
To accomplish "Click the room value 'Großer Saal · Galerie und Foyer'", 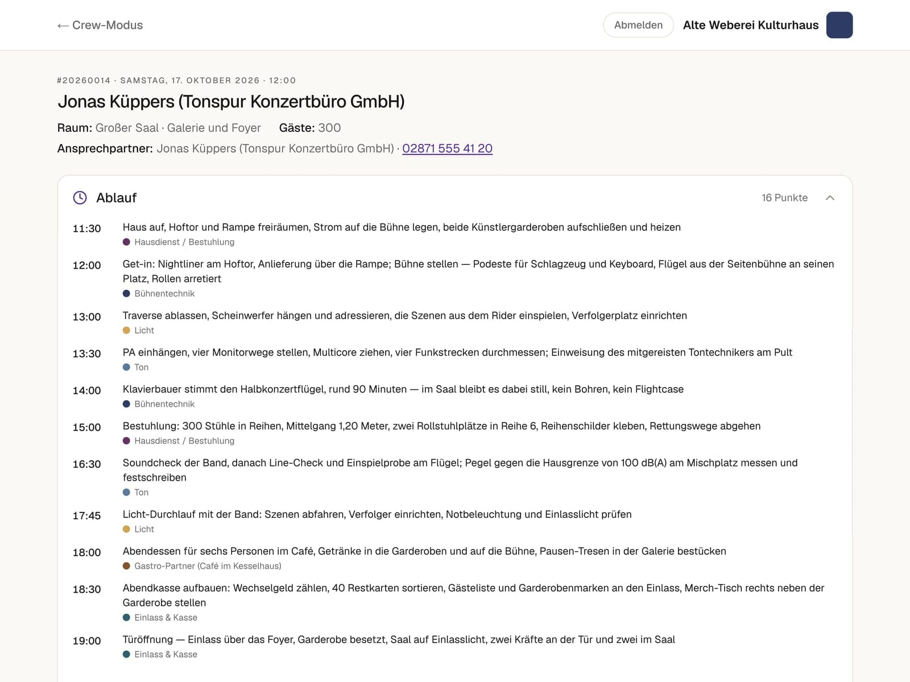I will click(178, 128).
